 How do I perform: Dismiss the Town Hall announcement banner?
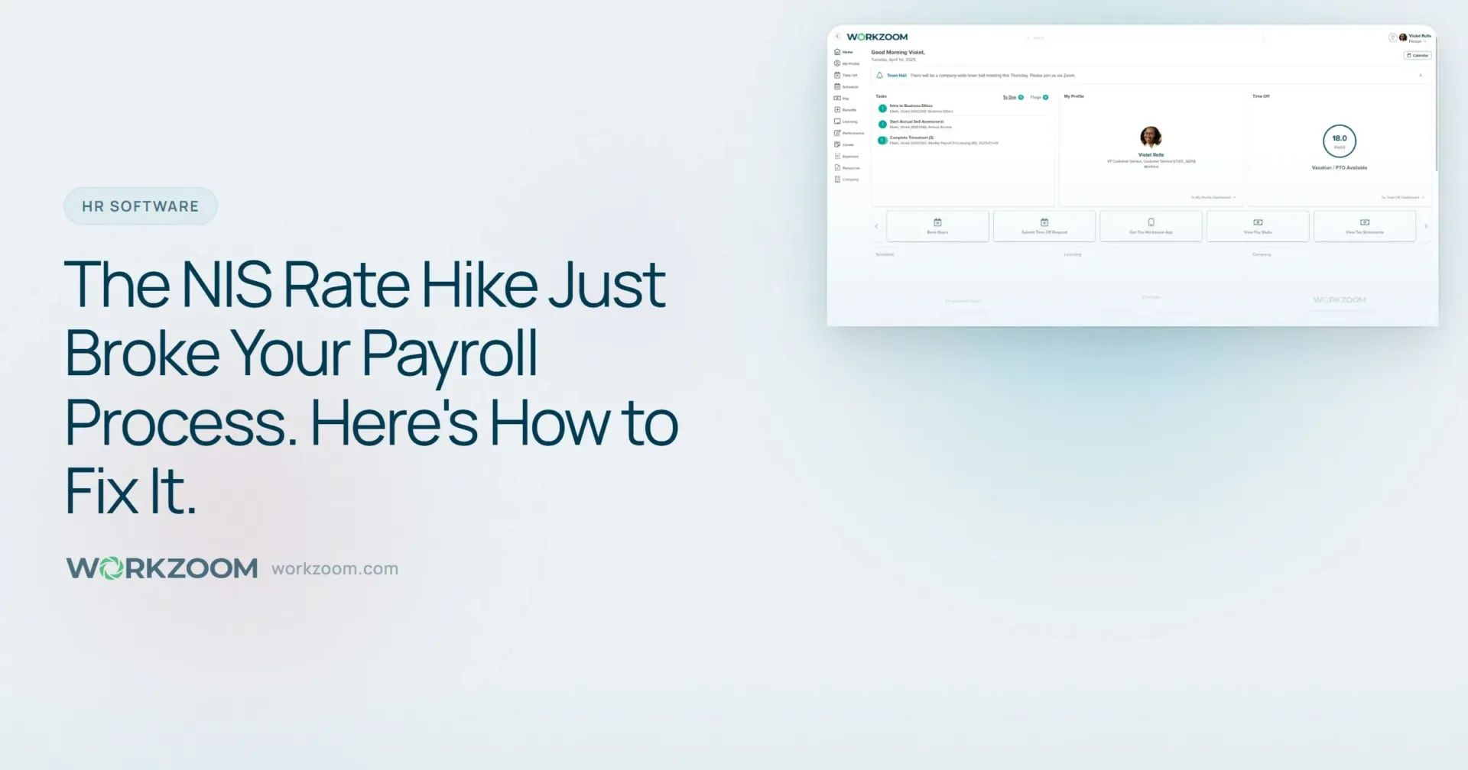click(x=1421, y=75)
